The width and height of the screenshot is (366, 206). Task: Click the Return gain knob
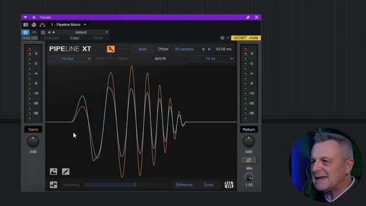click(x=249, y=141)
